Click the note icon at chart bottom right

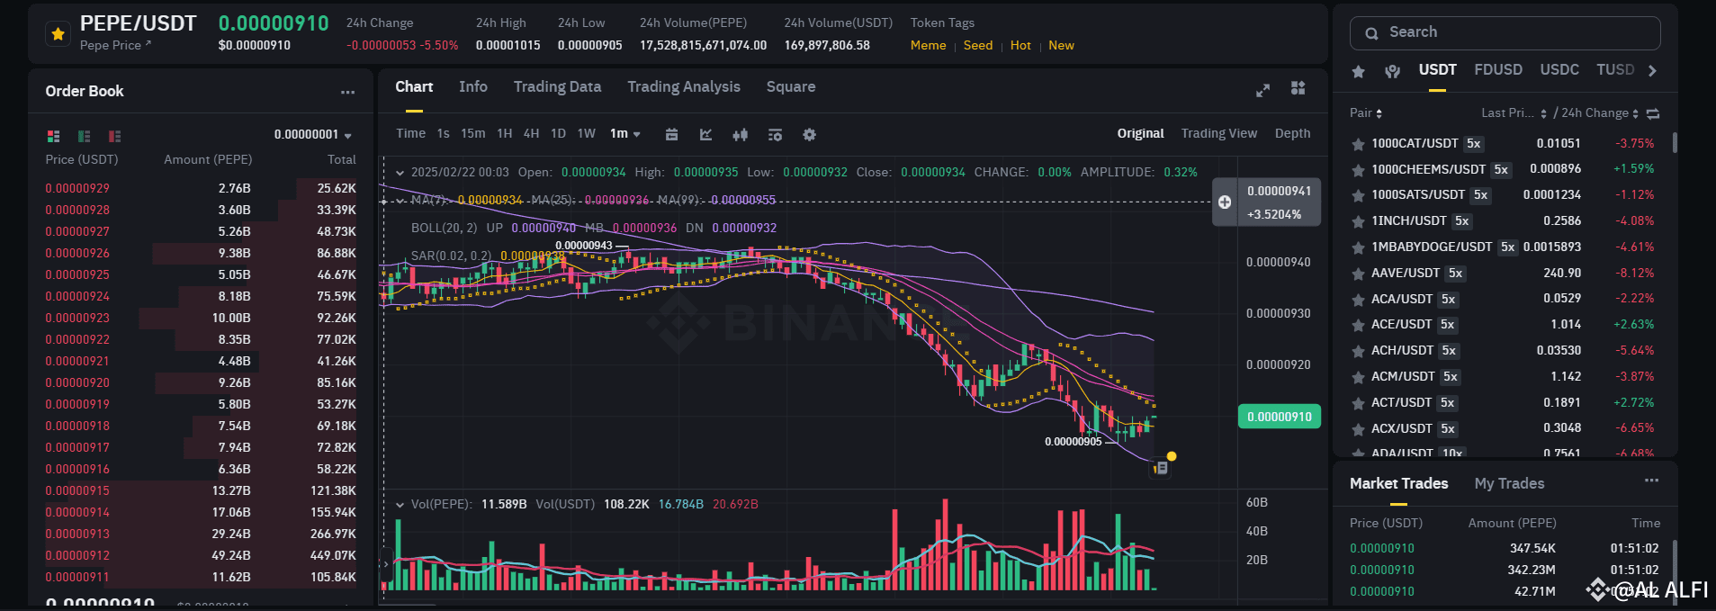tap(1161, 468)
